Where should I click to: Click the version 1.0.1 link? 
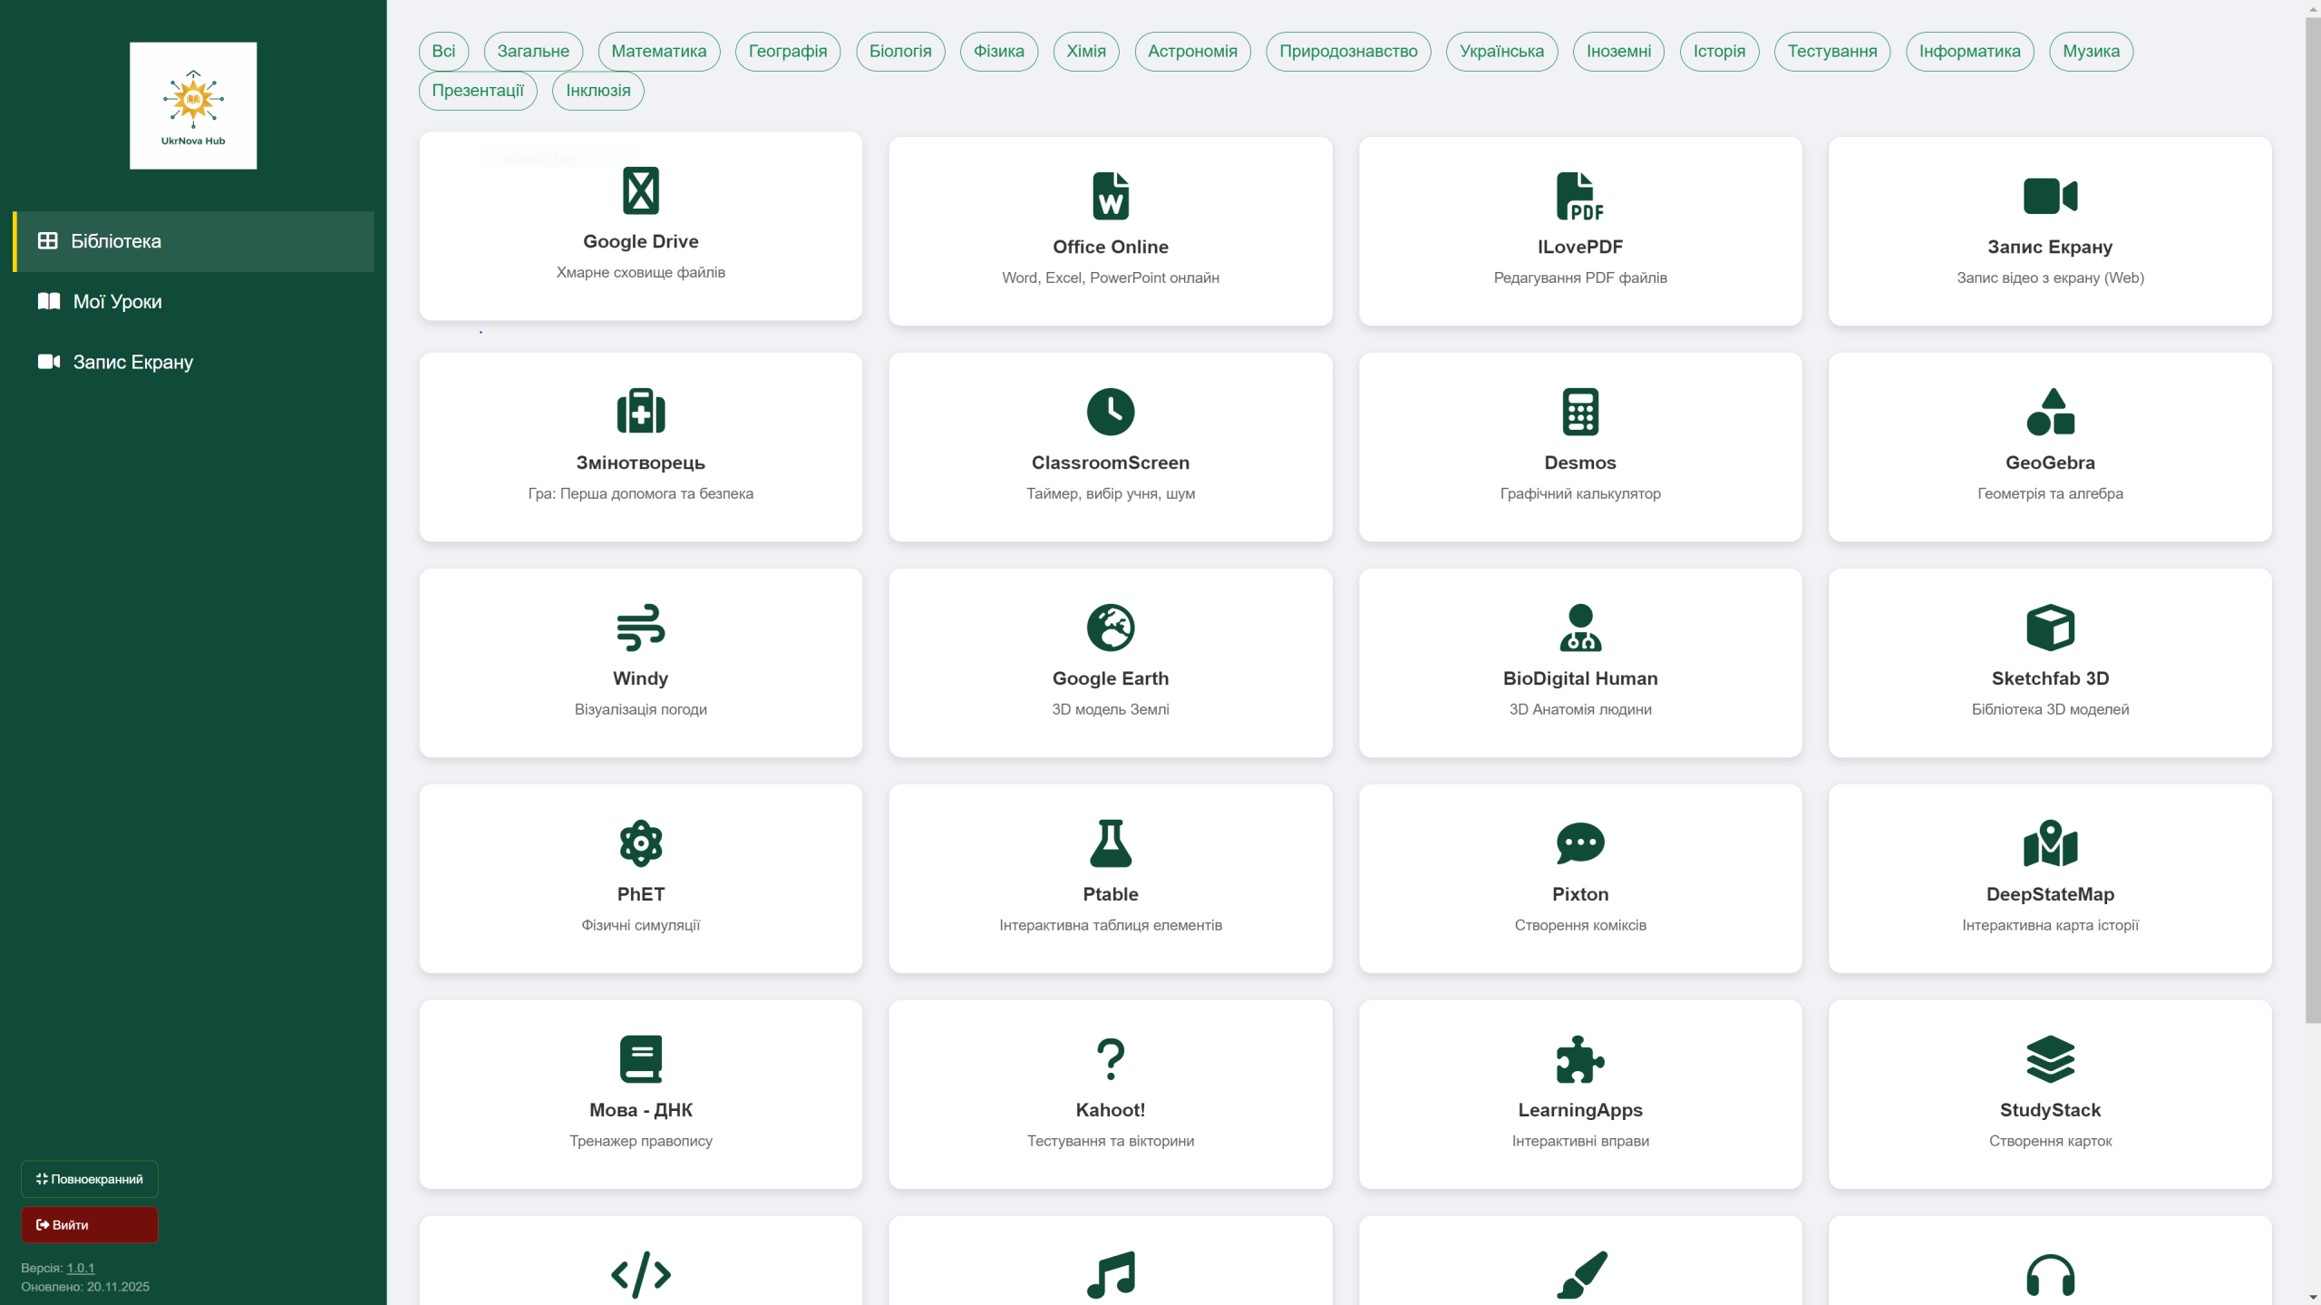81,1268
